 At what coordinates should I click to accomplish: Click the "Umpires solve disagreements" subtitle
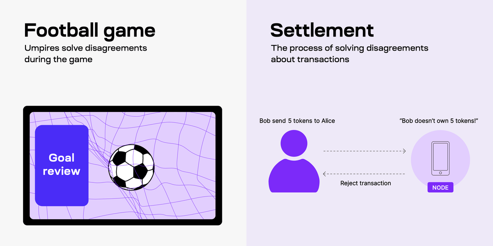click(x=85, y=48)
